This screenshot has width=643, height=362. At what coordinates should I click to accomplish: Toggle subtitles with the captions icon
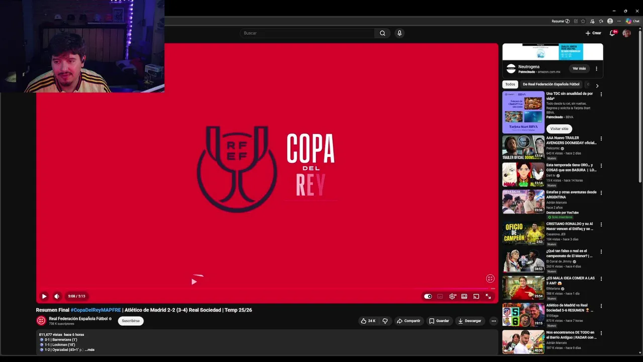pyautogui.click(x=440, y=296)
